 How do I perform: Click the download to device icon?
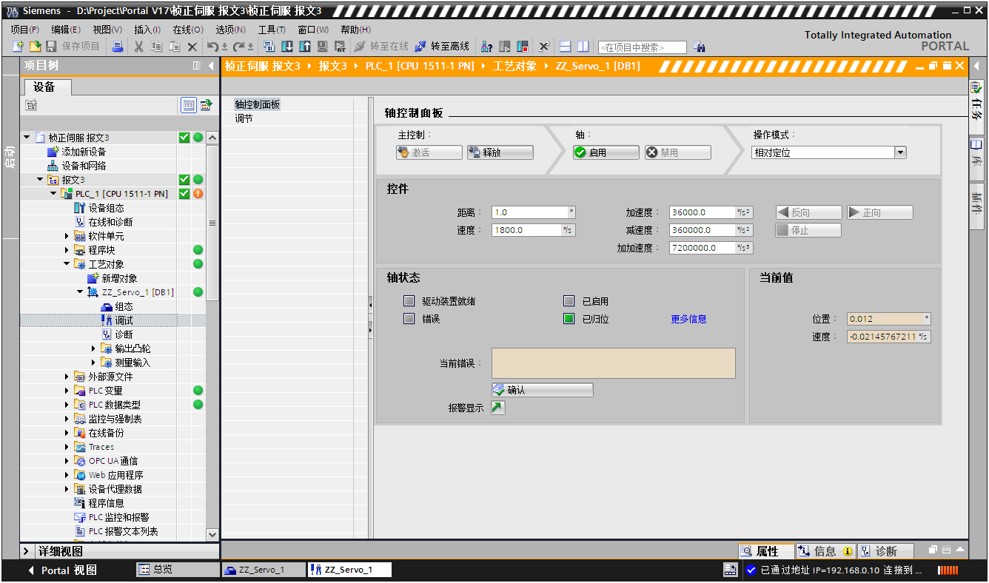pyautogui.click(x=288, y=47)
